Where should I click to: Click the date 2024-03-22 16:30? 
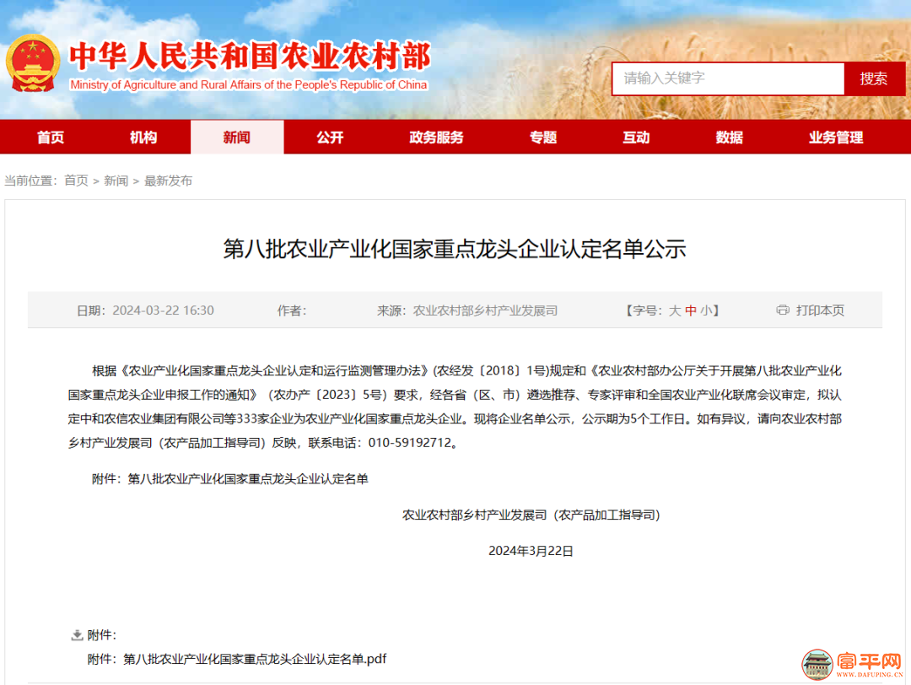coord(164,310)
